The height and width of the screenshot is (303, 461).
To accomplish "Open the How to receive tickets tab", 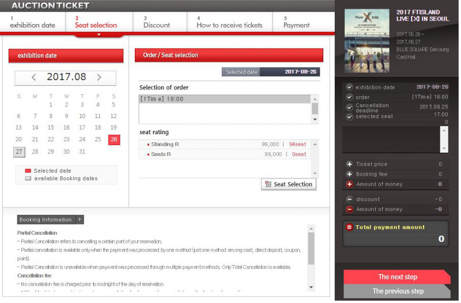I will [x=229, y=22].
